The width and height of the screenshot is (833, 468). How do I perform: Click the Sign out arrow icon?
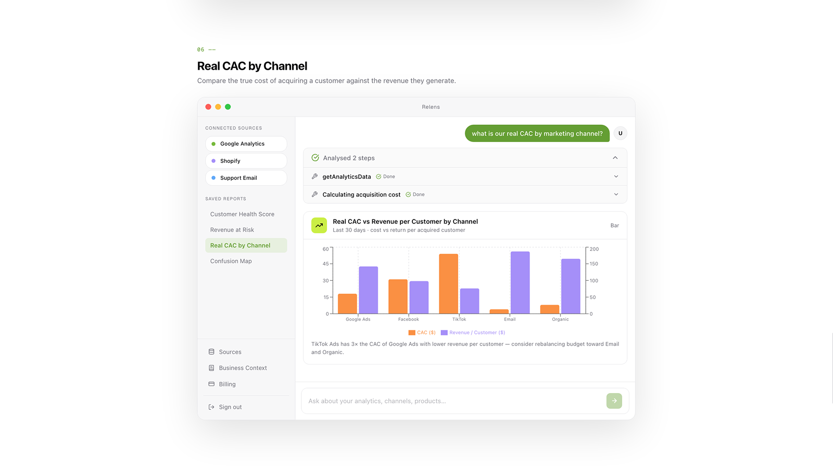[x=211, y=407]
